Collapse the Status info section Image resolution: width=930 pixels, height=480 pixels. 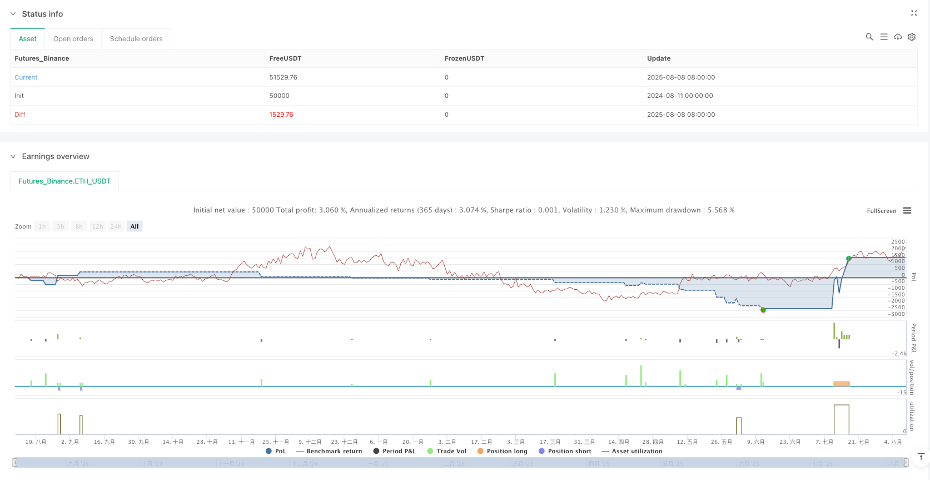(13, 14)
